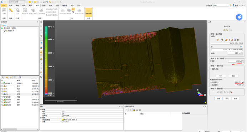Click the segmentation tool ribbon icon

(x=4, y=10)
